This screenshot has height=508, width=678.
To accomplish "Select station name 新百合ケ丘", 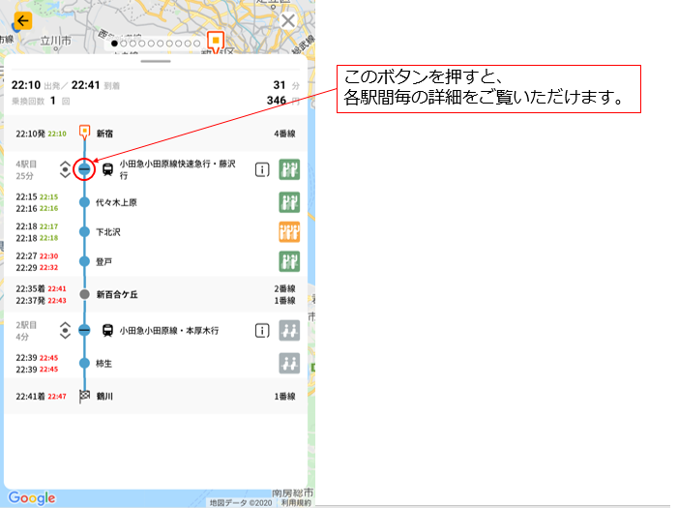I will coord(117,295).
